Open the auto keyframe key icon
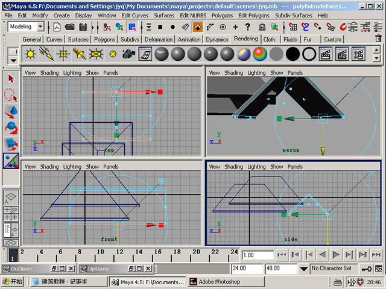This screenshot has width=386, height=289. [366, 269]
